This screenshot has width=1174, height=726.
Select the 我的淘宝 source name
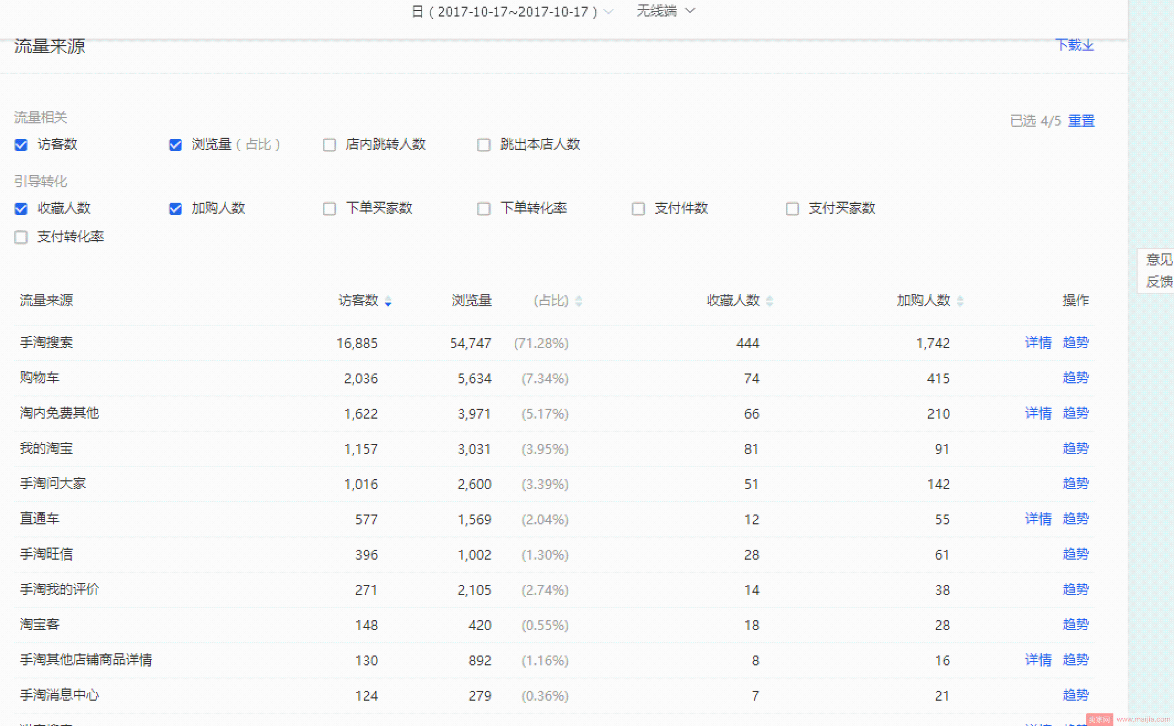46,448
